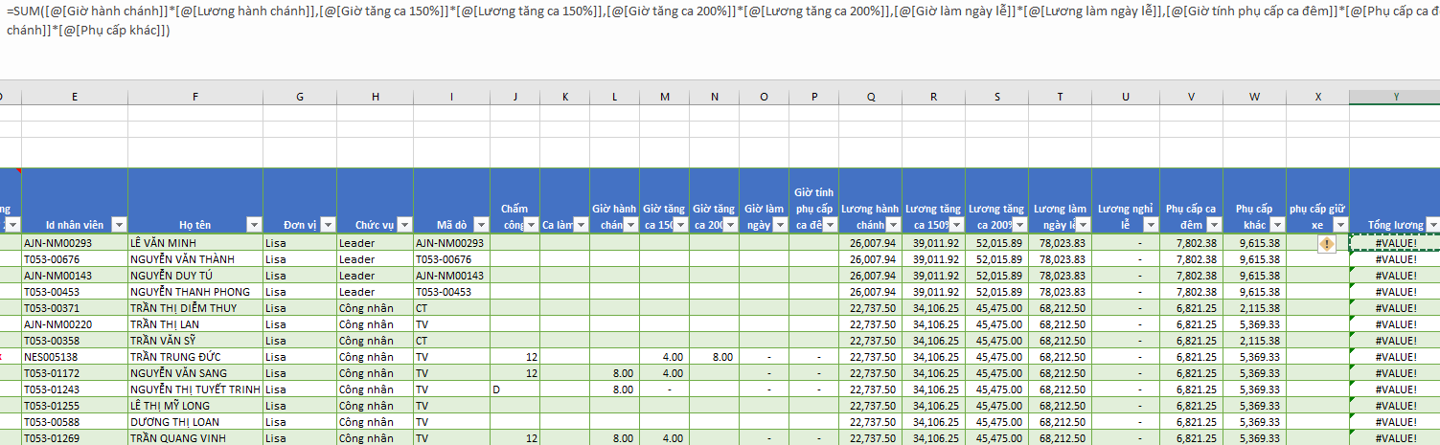The height and width of the screenshot is (445, 1440).
Task: Open the Họ tên filter dropdown
Action: 254,225
